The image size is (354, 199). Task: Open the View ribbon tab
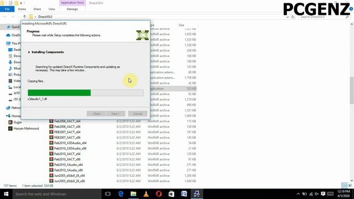(x=51, y=9)
